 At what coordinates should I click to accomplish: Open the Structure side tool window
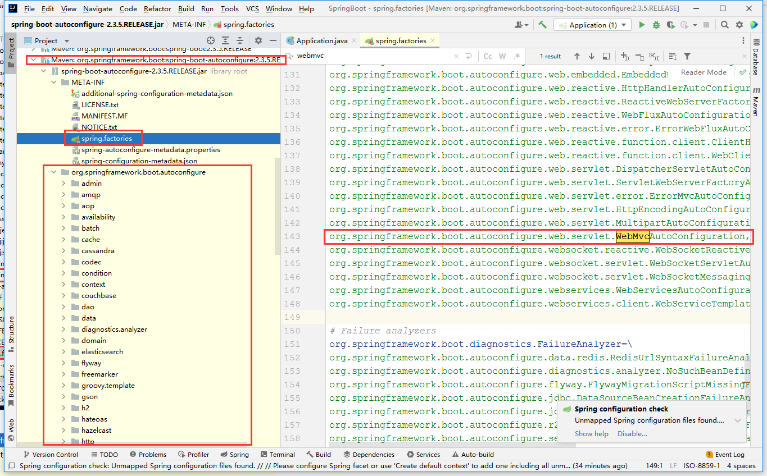tap(11, 335)
